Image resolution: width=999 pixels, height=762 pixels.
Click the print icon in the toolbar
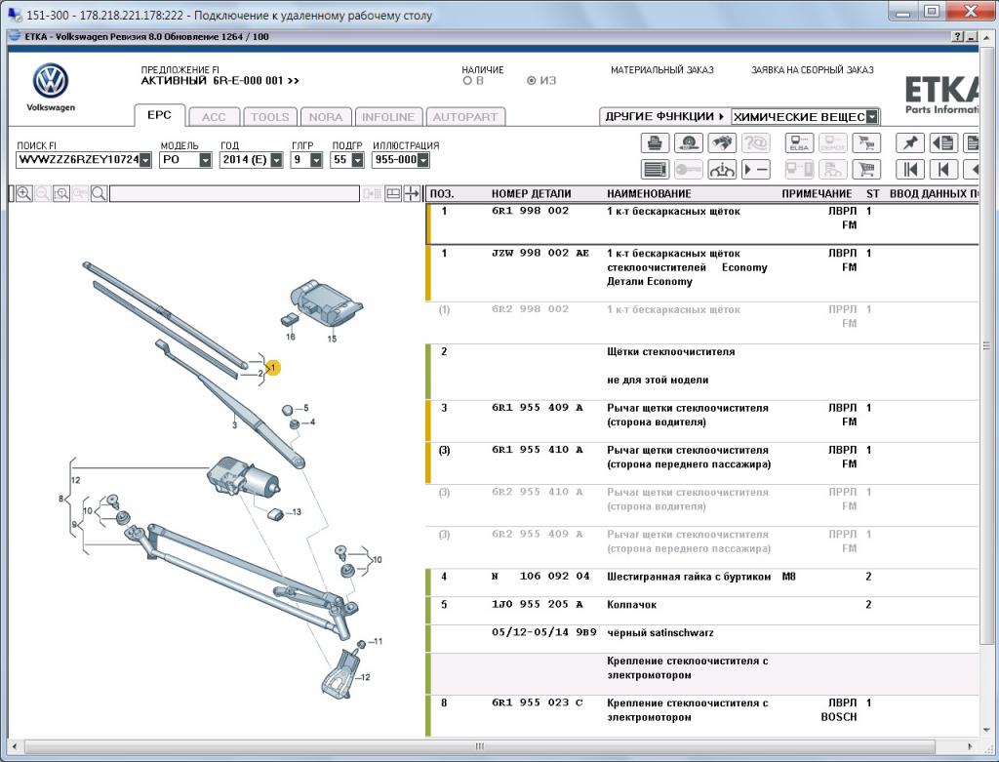point(655,142)
